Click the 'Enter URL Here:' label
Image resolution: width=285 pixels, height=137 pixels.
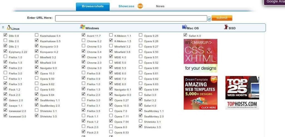(40, 18)
